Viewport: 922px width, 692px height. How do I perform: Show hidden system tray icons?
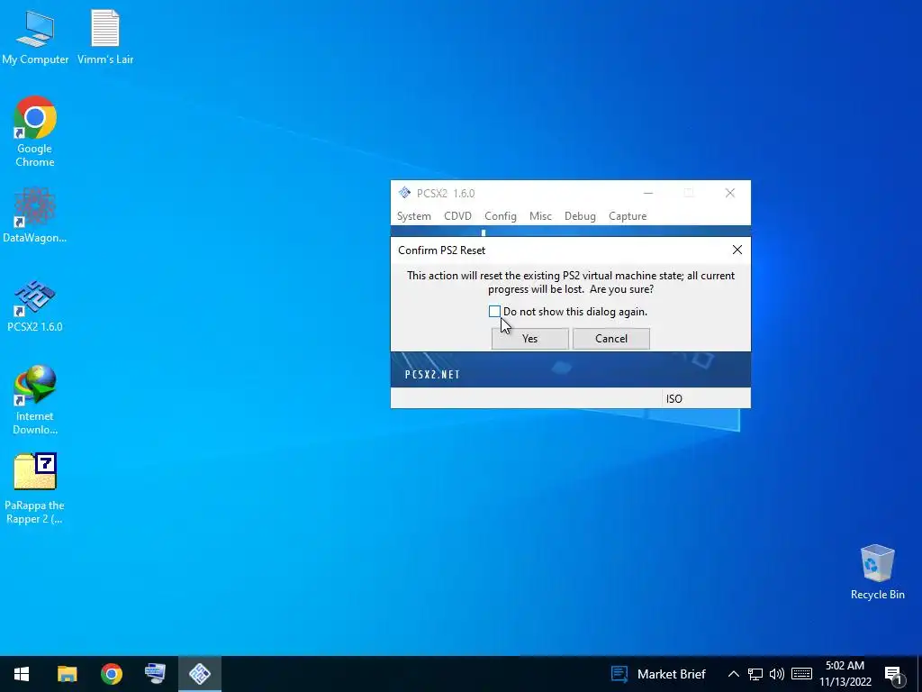[733, 674]
